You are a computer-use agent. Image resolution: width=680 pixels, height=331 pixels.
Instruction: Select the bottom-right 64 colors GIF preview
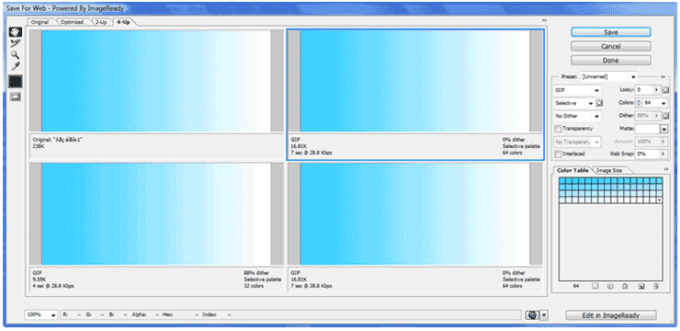coord(415,214)
